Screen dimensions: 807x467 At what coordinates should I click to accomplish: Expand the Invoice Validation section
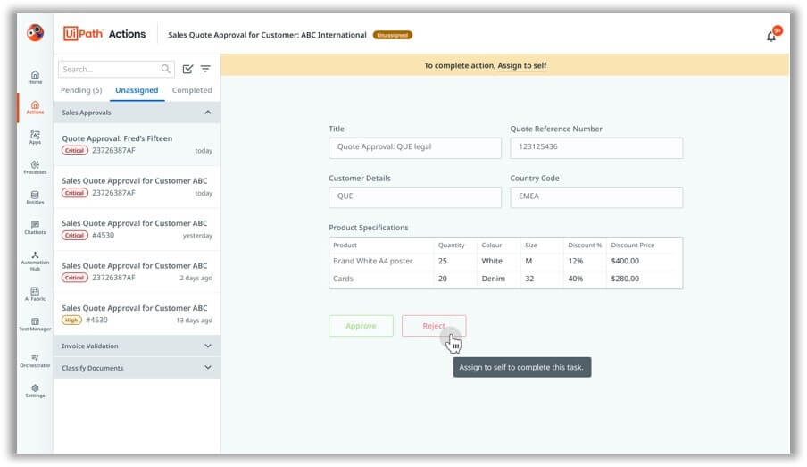coord(208,346)
